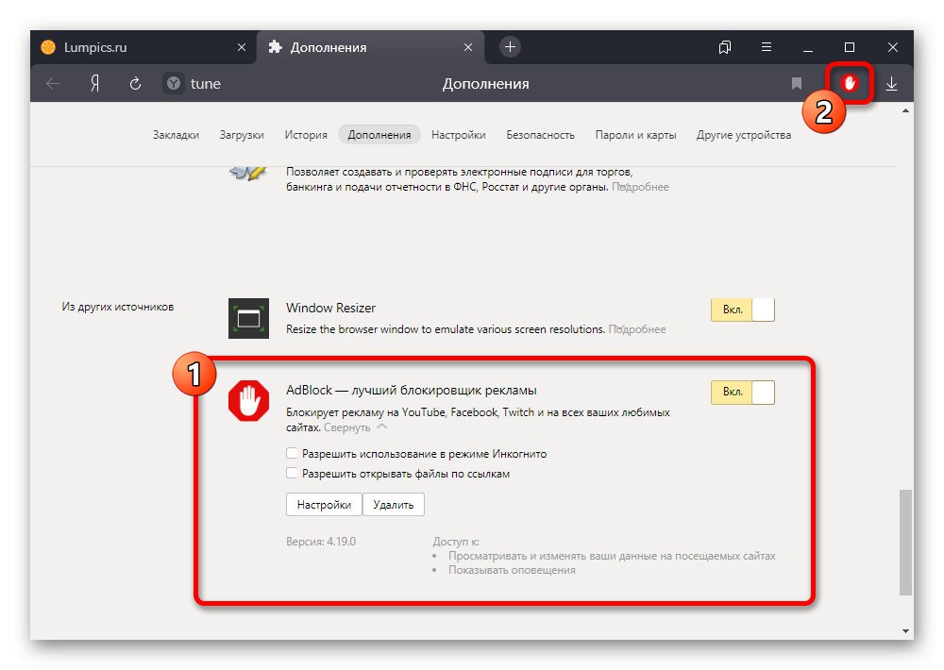Go back with the left arrow
The height and width of the screenshot is (670, 944).
pos(53,84)
